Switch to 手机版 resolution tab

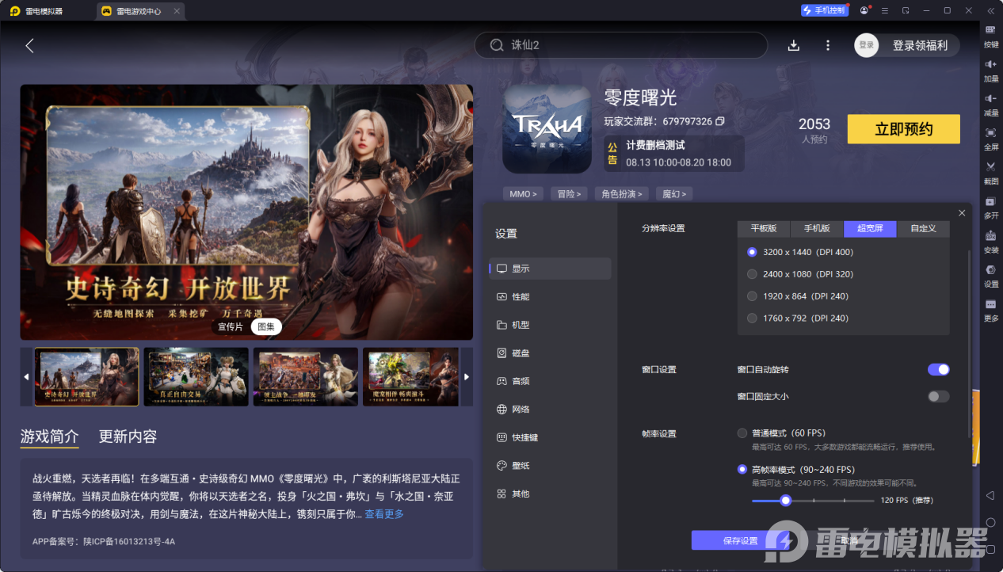click(x=817, y=228)
